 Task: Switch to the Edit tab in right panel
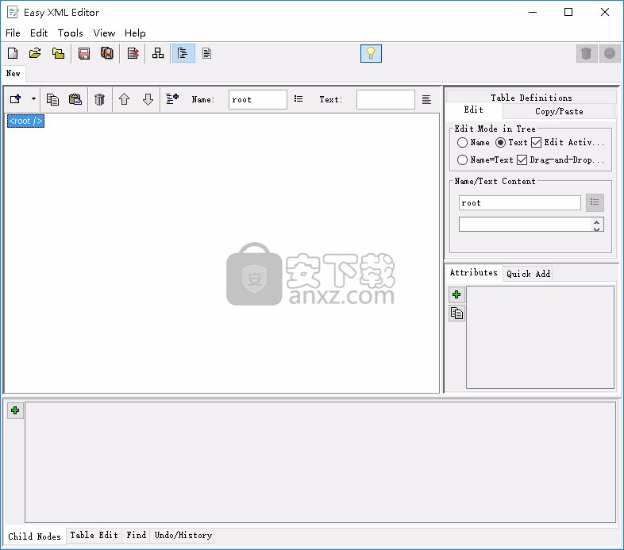[474, 110]
